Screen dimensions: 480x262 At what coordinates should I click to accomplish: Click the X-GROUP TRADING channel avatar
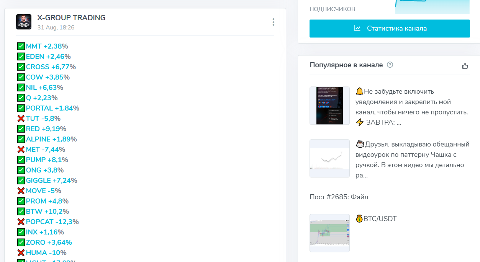click(x=24, y=22)
